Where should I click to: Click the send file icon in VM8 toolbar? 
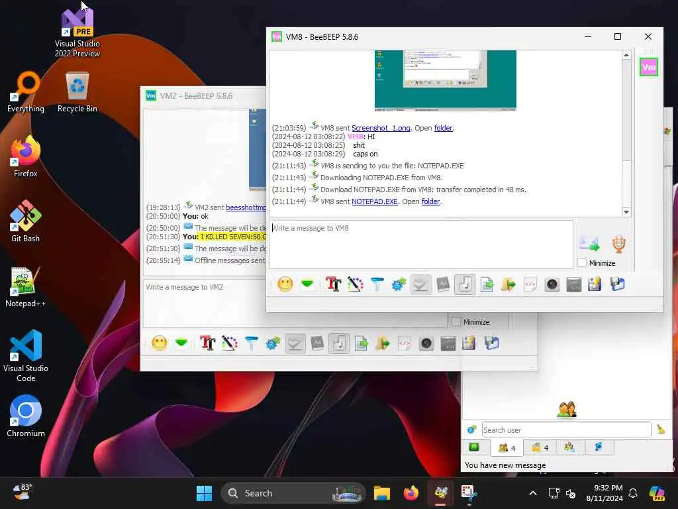click(x=487, y=284)
